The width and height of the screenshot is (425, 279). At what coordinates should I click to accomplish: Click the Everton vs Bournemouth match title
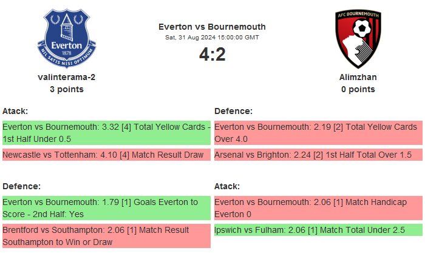(212, 27)
